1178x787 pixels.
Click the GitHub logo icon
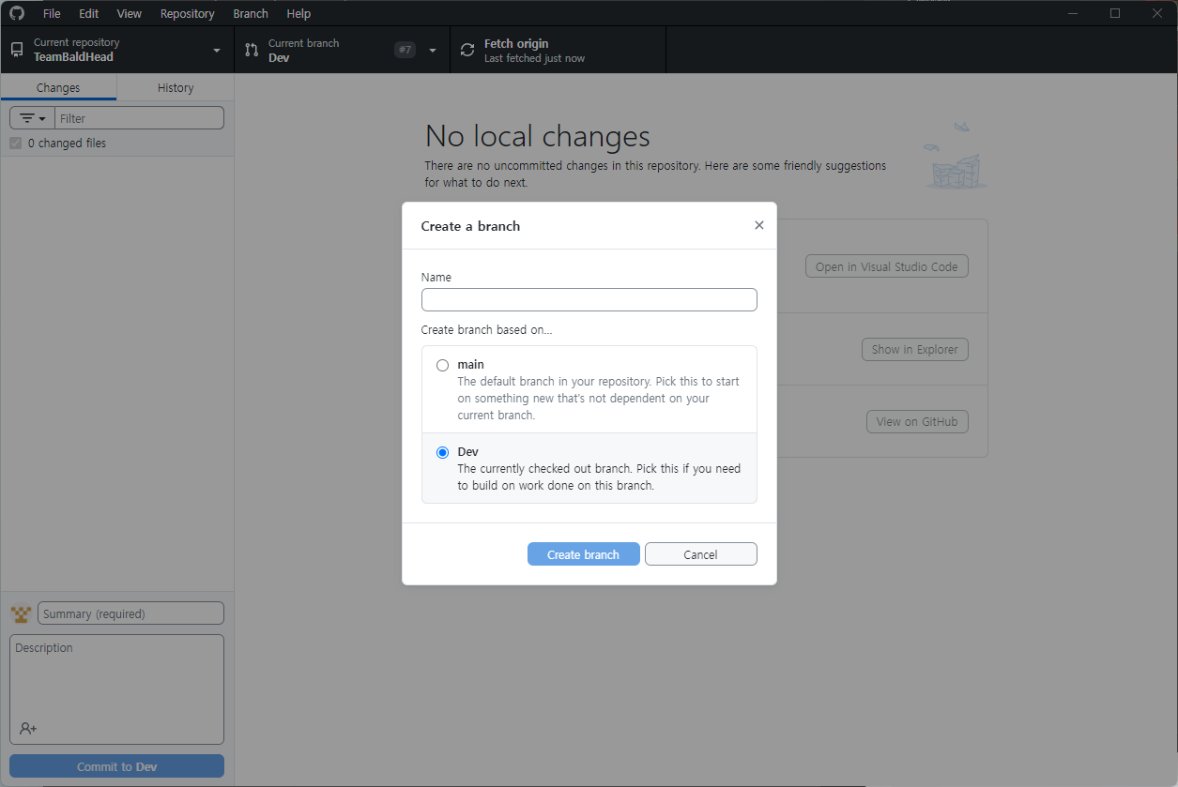(17, 13)
